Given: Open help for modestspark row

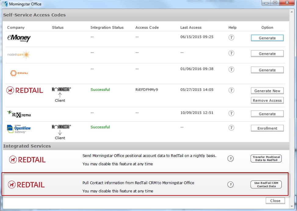Looking at the screenshot, I should (231, 53).
